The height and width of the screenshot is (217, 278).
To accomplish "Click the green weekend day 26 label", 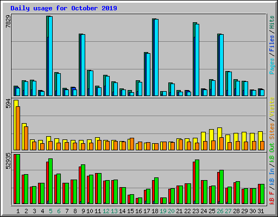I will [220, 211].
